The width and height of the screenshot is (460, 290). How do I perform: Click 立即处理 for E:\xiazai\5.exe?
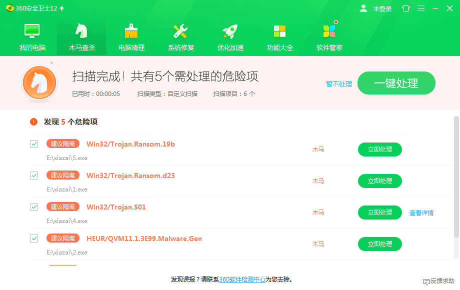coord(380,149)
